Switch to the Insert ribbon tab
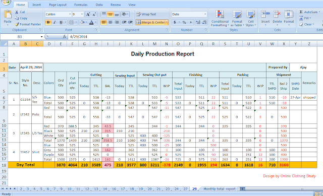Viewport: 323px width, 196px height. coord(36,5)
